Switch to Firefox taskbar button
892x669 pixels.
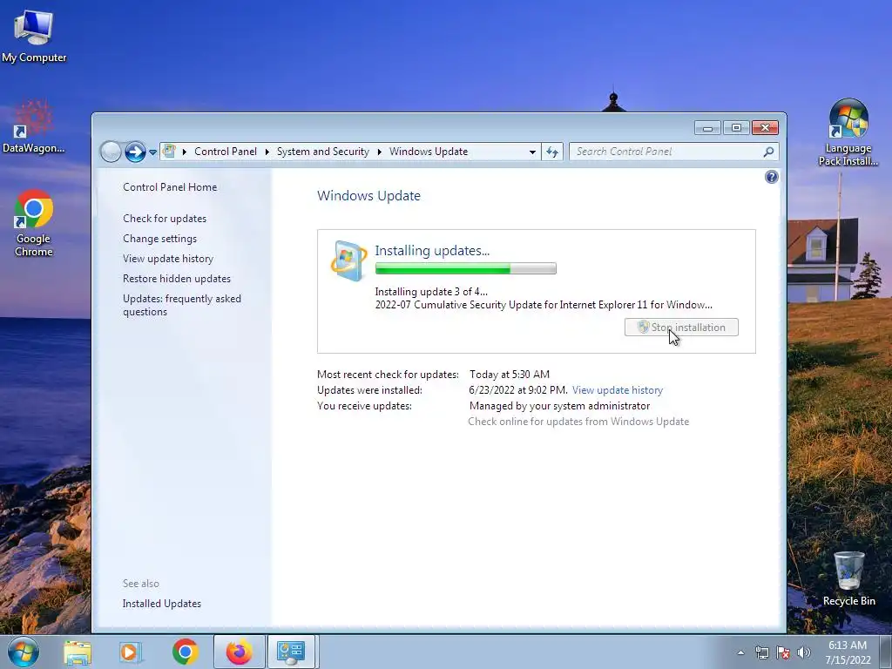pyautogui.click(x=239, y=652)
